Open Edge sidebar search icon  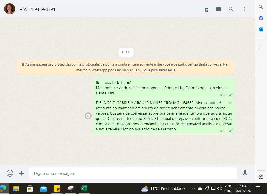[261, 7]
